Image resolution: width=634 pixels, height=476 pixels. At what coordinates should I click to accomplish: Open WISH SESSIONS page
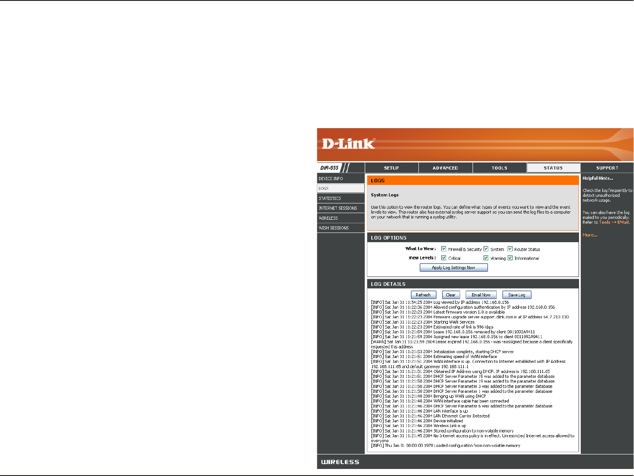pos(341,228)
